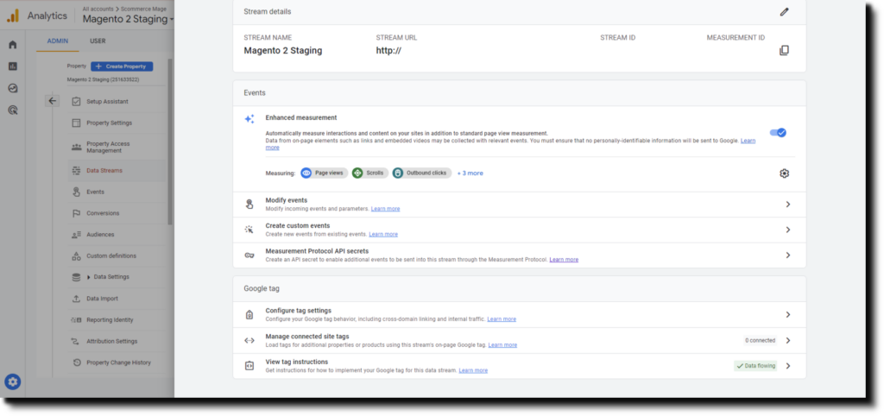Open Learn more for Create custom events
Screen dimensions: 884x416
pos(382,234)
